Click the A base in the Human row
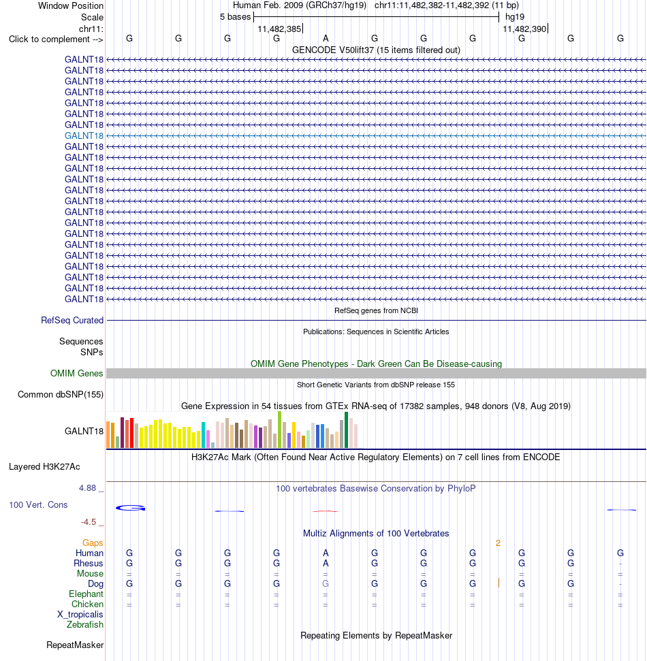This screenshot has height=661, width=647. (326, 553)
